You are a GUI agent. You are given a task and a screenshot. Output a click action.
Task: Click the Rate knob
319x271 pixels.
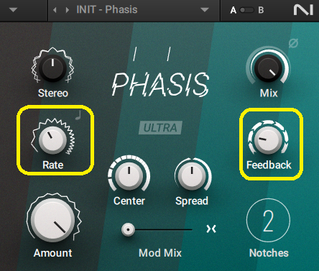point(52,140)
